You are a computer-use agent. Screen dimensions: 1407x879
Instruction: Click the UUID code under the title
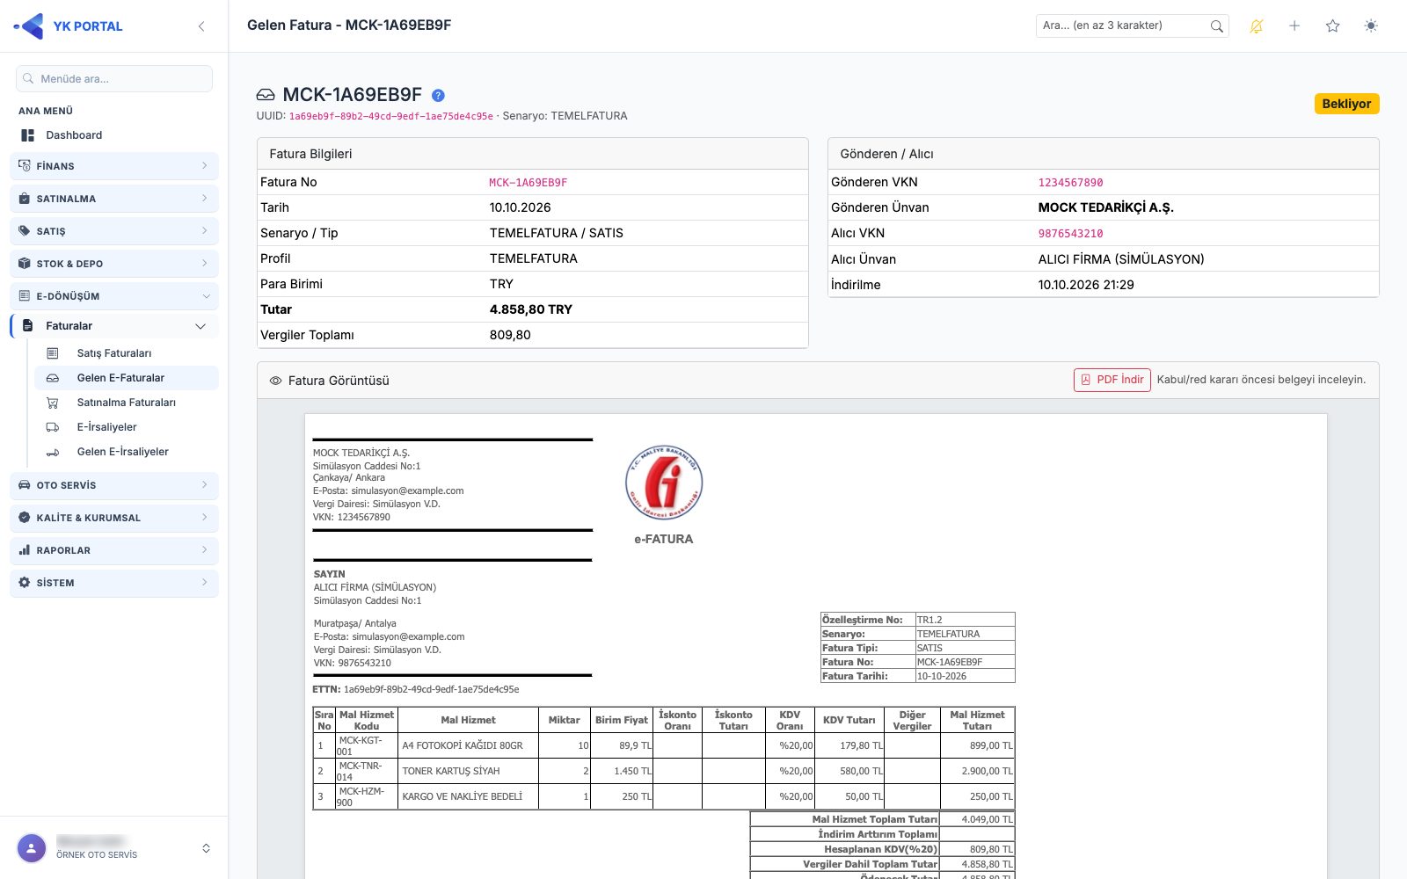coord(391,116)
